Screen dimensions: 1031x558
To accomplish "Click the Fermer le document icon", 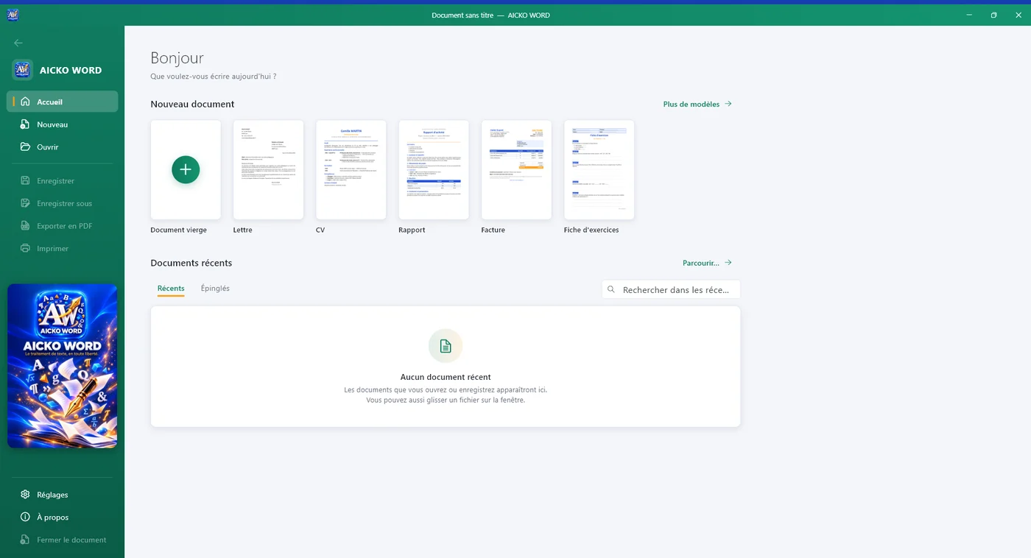I will (25, 540).
